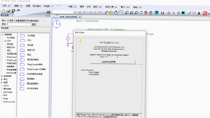Open Simview waveform display icon
210x118 pixels.
[x=183, y=13]
